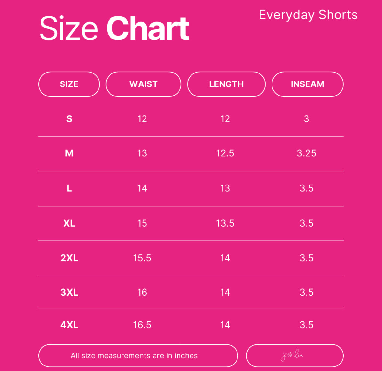Click the 16.5 waist value for 4XL

tap(142, 325)
